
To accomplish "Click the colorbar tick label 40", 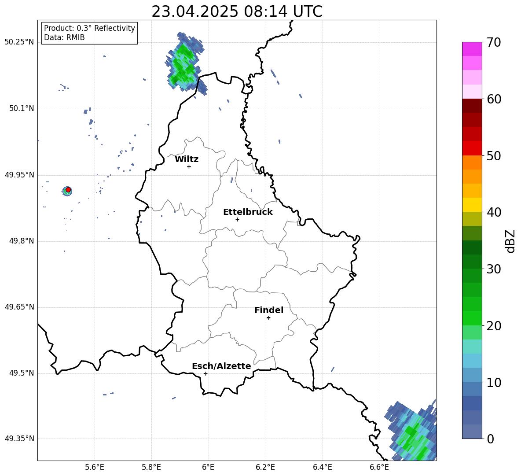I will pos(494,212).
